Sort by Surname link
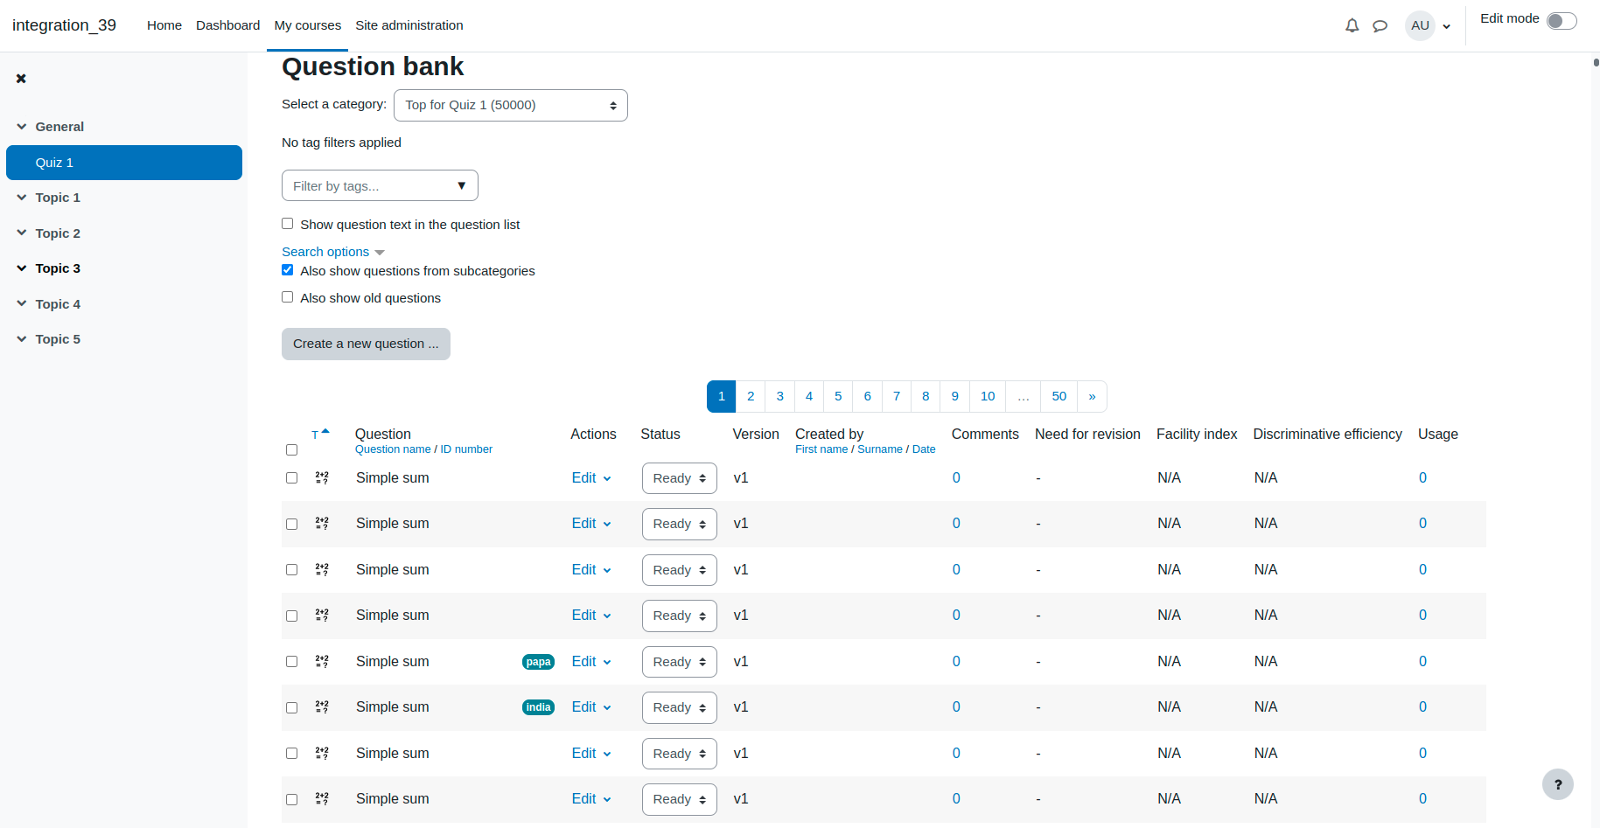1600x828 pixels. [x=880, y=449]
